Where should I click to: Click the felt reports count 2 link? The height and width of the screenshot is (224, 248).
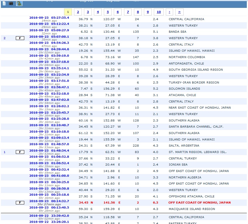click(x=4, y=38)
